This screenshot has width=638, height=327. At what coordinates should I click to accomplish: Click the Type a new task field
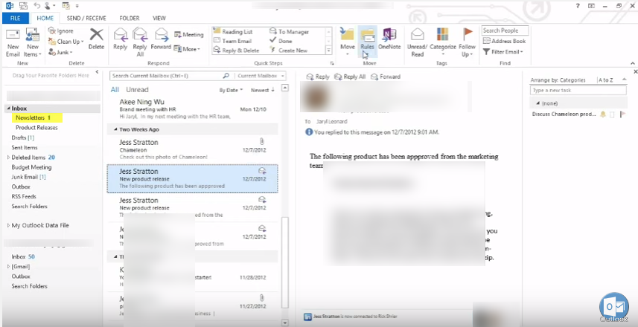coord(578,90)
